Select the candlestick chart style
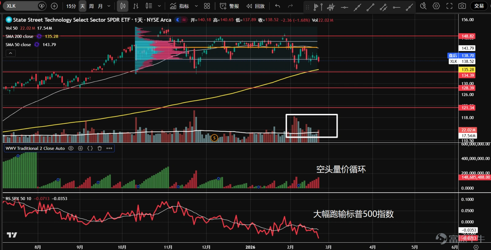 [123, 6]
